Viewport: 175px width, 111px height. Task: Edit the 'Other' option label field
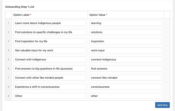click(x=50, y=96)
